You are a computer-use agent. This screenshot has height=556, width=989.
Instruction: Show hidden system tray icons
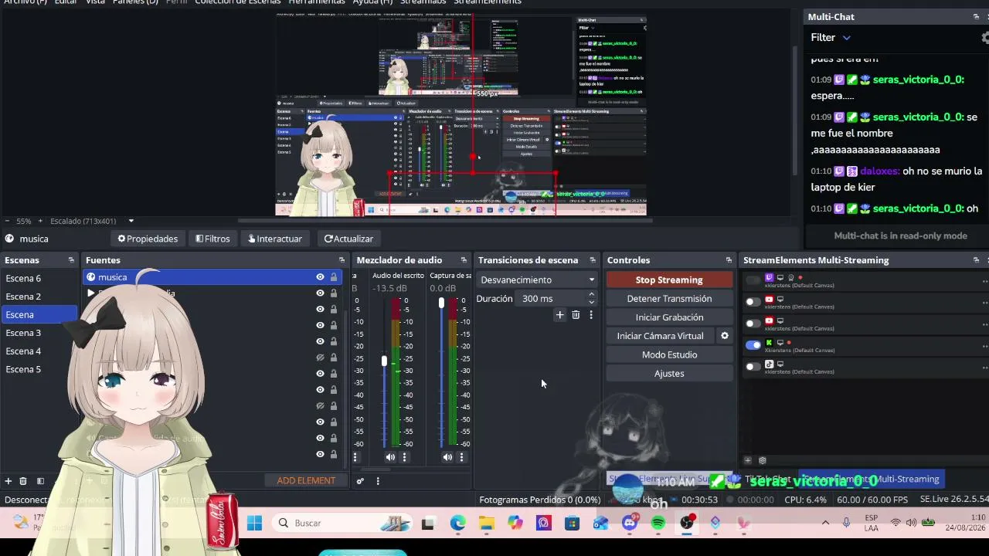[x=825, y=523]
